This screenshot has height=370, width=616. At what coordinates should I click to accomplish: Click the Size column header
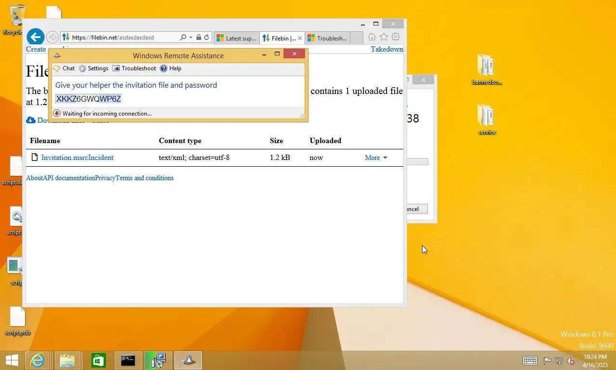[276, 141]
